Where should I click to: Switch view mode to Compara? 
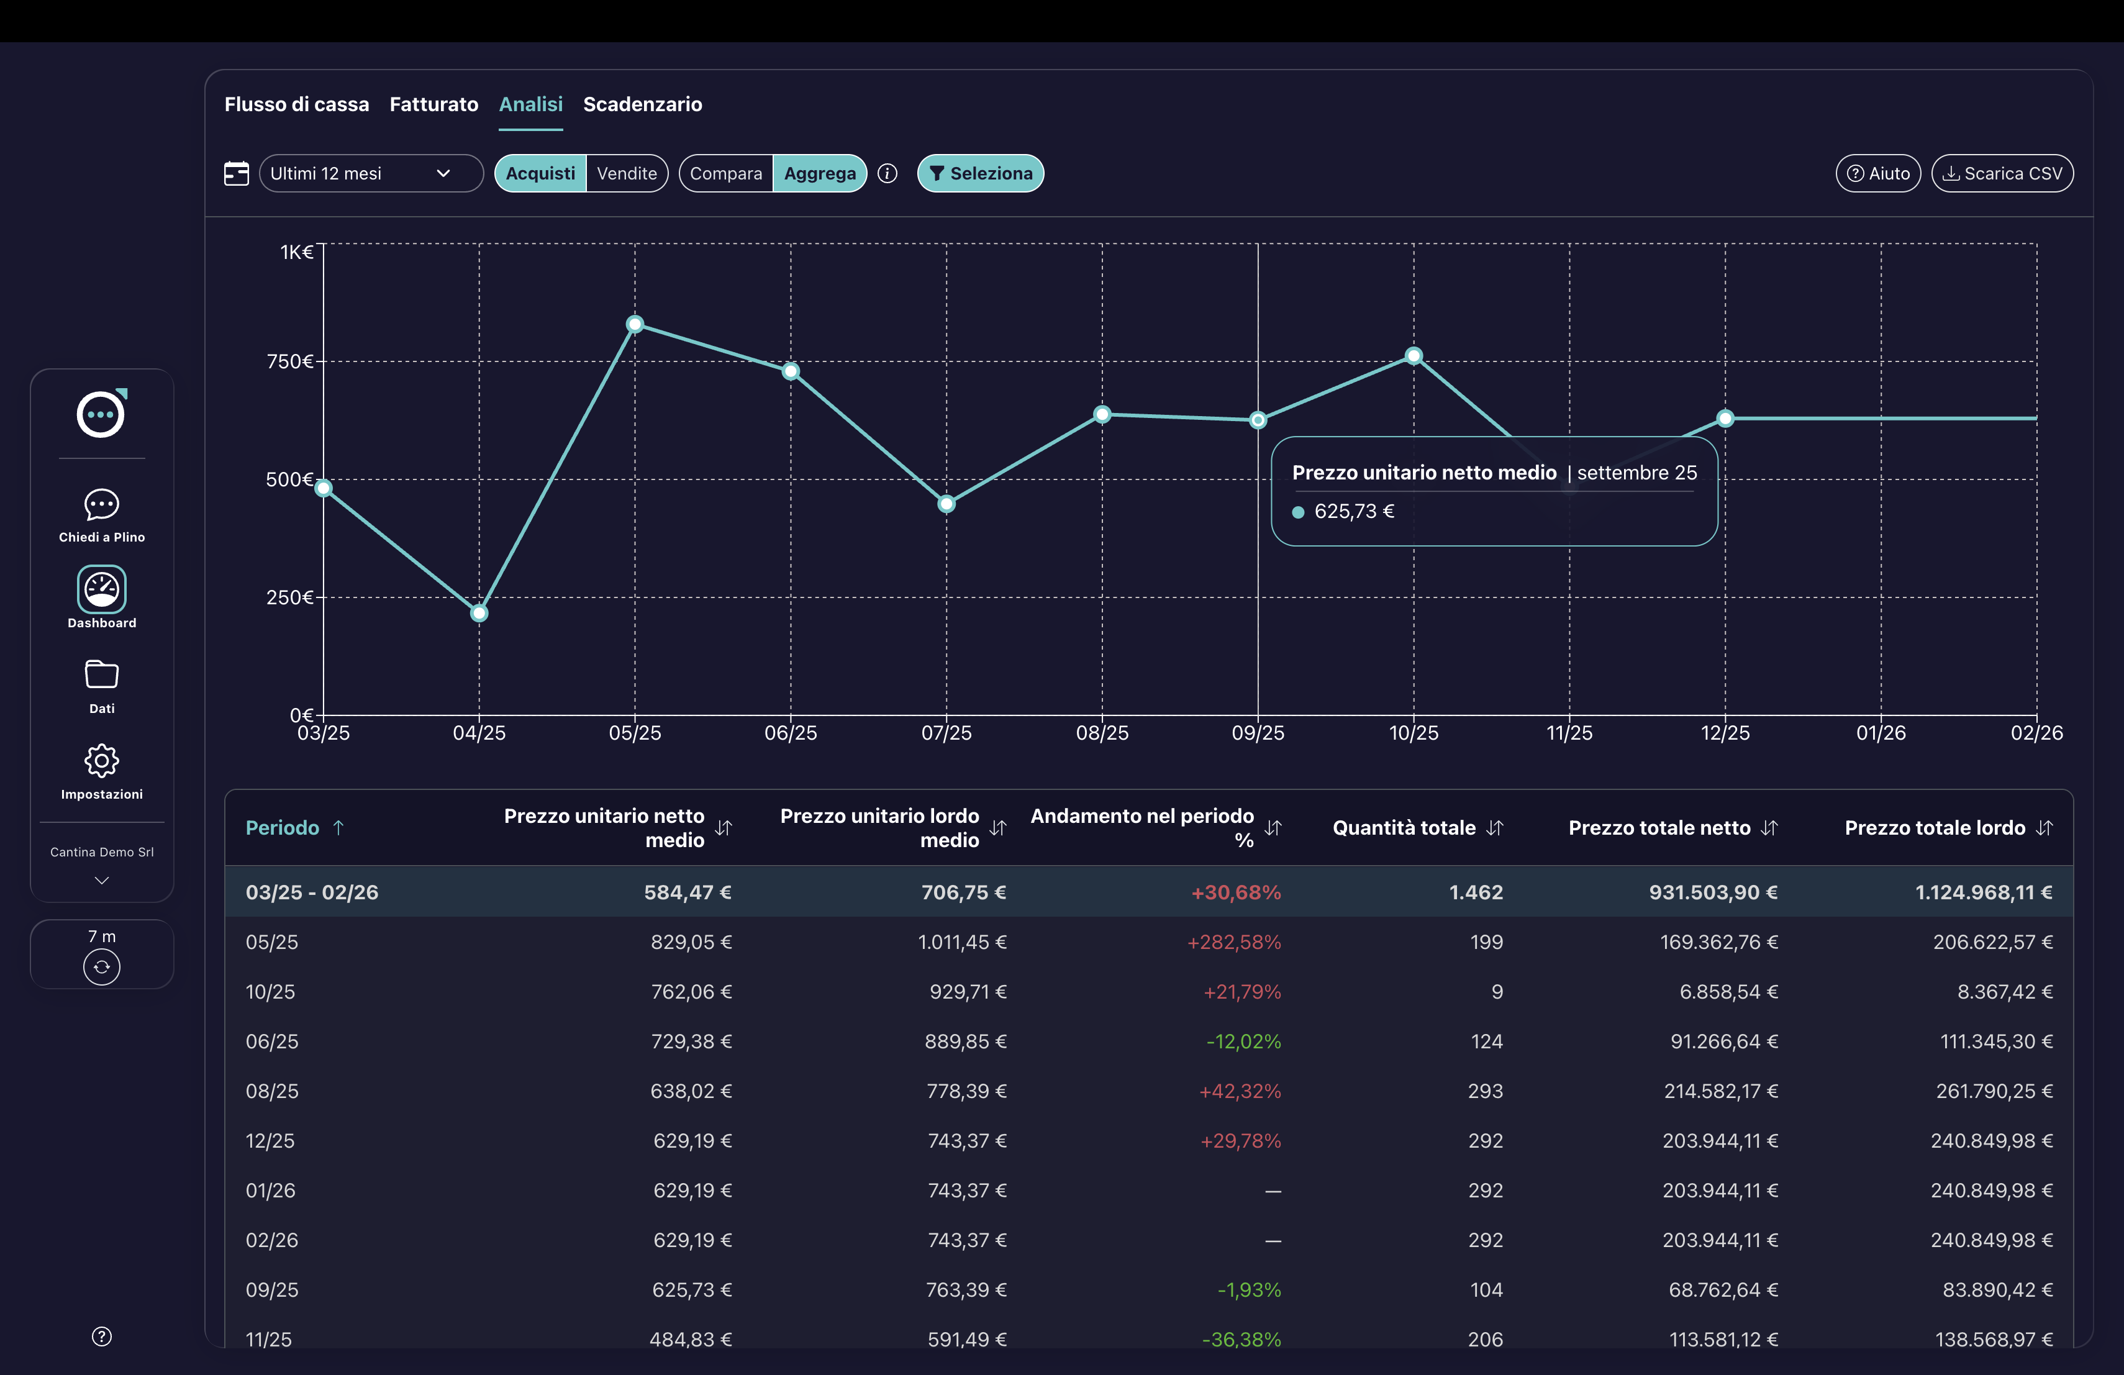(x=725, y=173)
